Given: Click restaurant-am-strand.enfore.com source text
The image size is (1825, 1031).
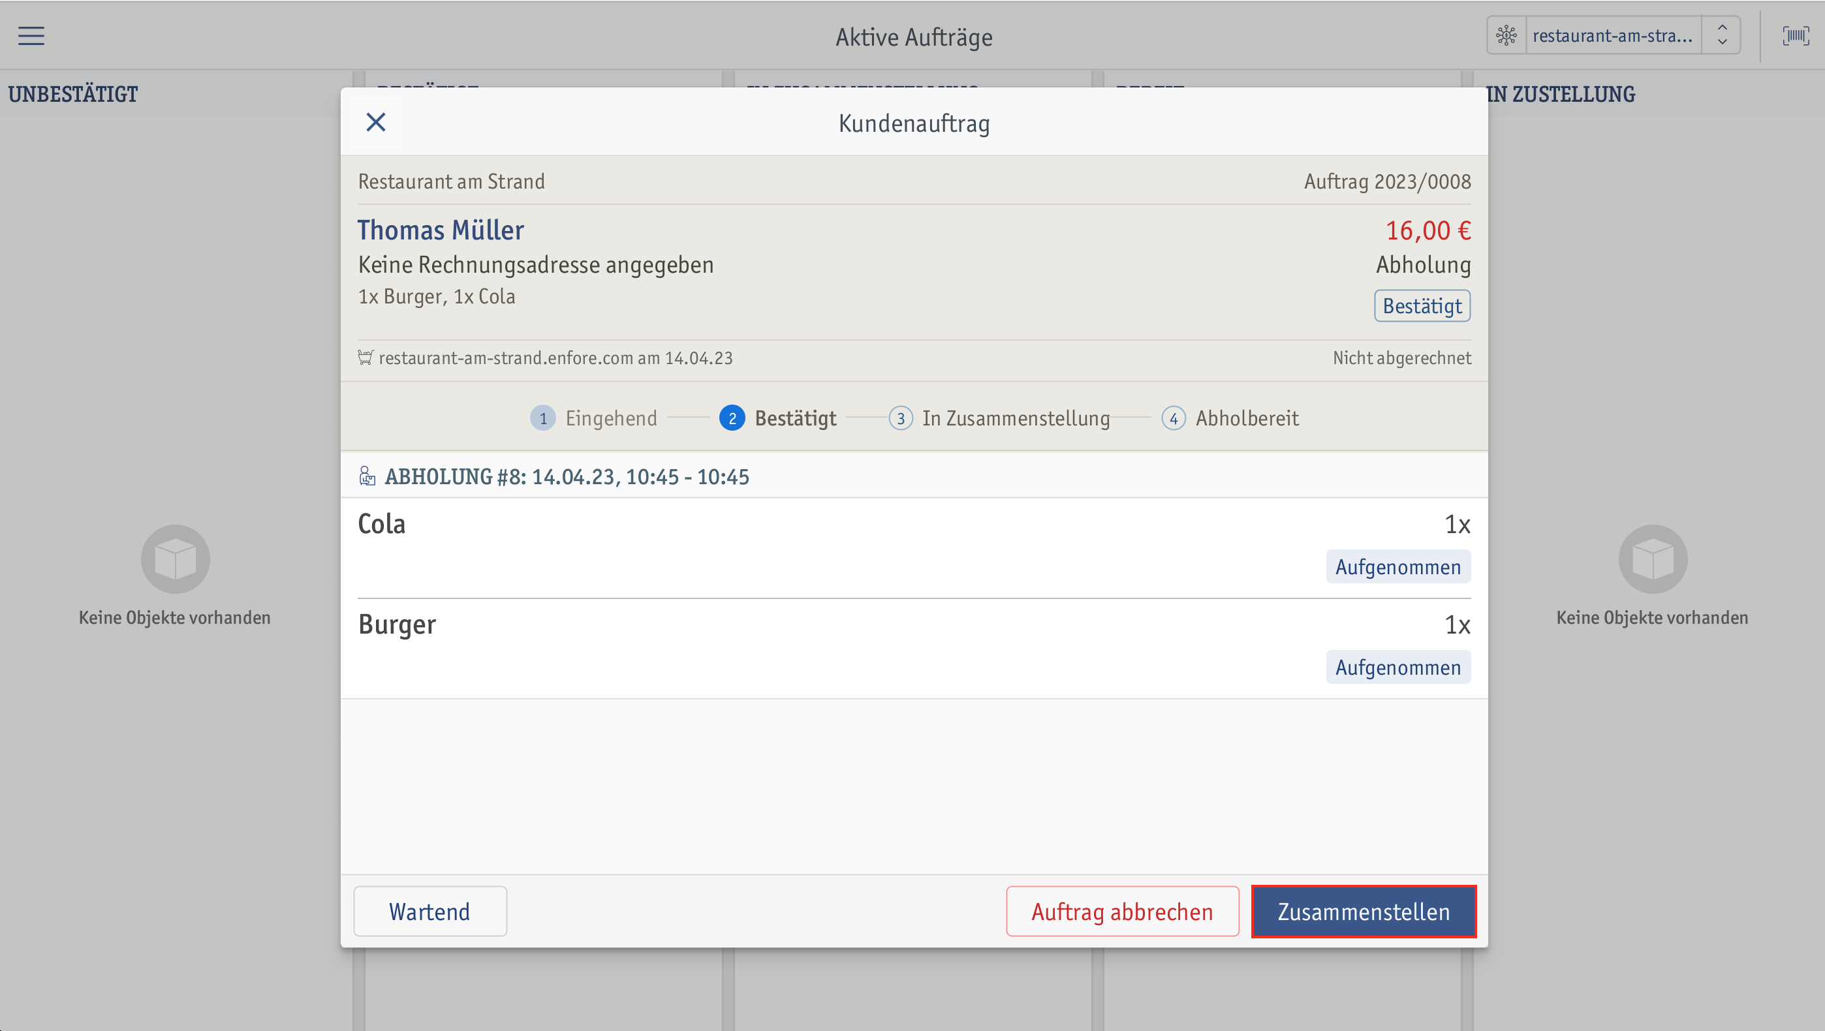Looking at the screenshot, I should pyautogui.click(x=555, y=358).
